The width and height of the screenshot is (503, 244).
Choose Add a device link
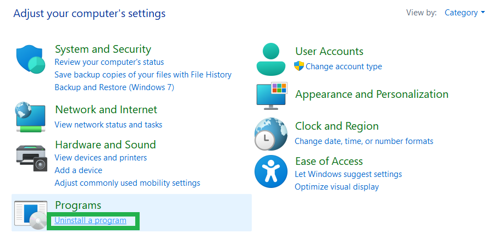tap(78, 170)
